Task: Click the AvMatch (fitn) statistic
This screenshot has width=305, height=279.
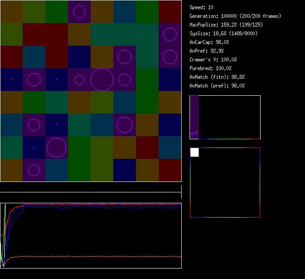Action: pos(217,77)
